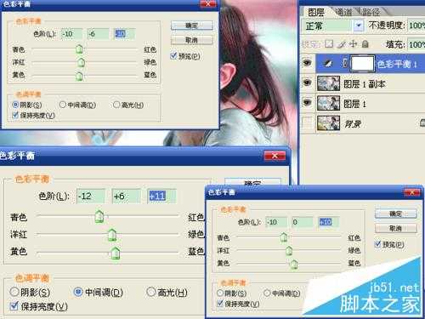This screenshot has width=425, height=319.
Task: Select 中间调(D) radio in the -10 -6 dialog
Action: pyautogui.click(x=63, y=105)
